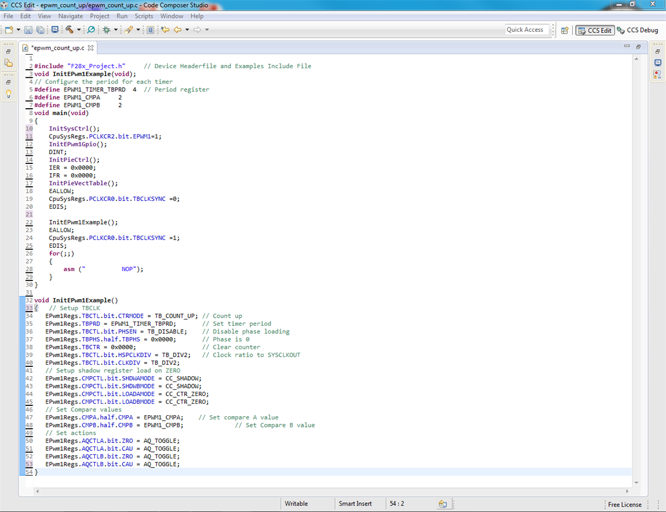Open Console view from right sidebar

(657, 63)
